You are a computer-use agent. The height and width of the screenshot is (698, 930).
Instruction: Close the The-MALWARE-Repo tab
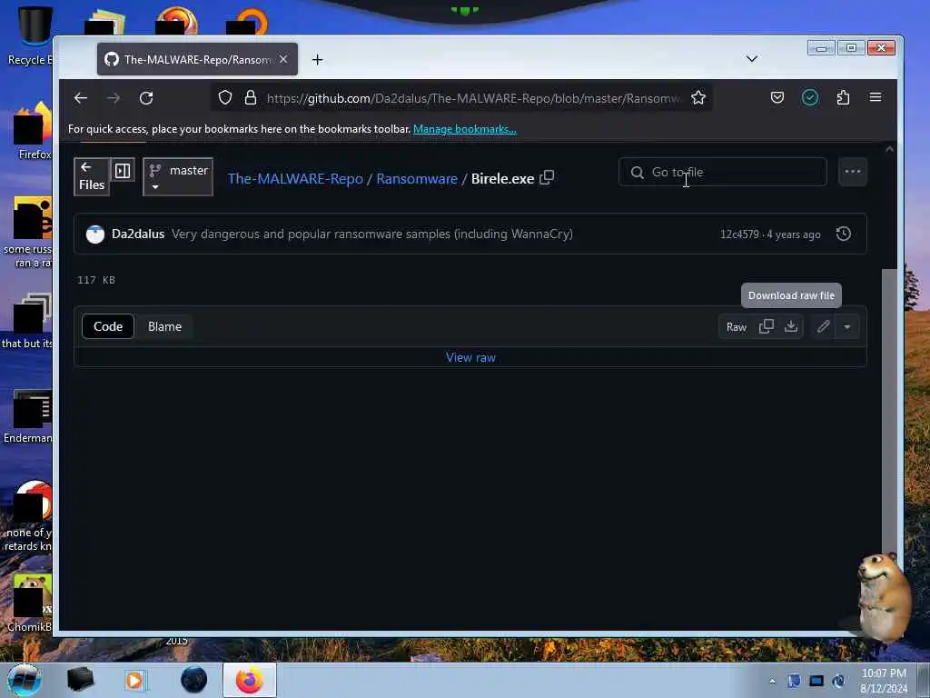pyautogui.click(x=283, y=59)
